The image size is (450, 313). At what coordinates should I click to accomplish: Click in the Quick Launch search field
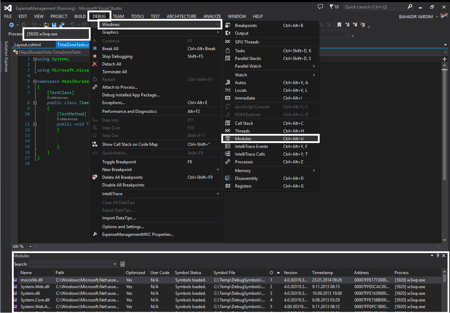tap(374, 7)
